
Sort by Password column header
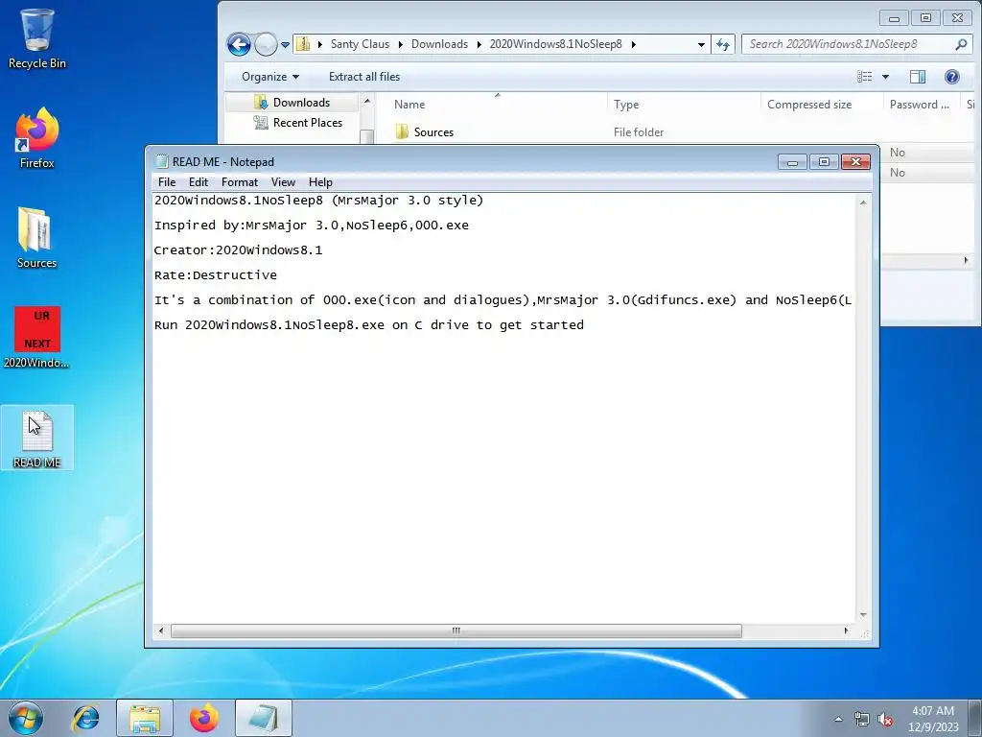922,105
